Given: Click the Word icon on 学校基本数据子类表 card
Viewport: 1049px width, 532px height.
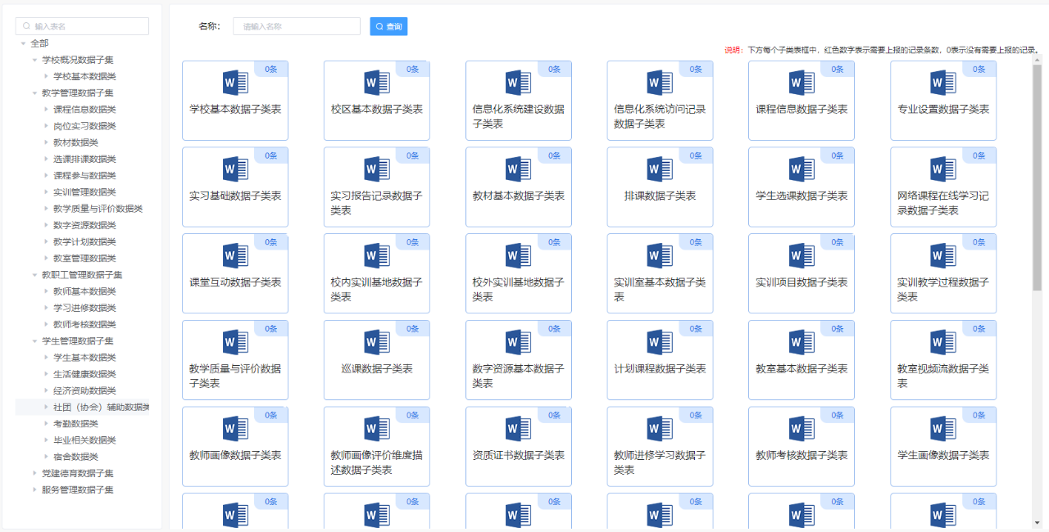Looking at the screenshot, I should pos(235,83).
